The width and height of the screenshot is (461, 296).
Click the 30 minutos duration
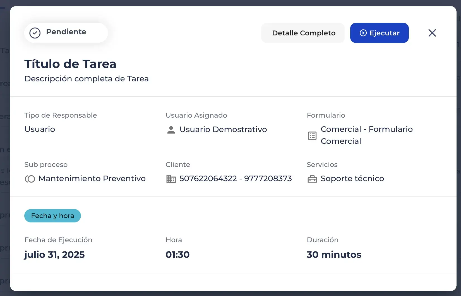click(334, 254)
